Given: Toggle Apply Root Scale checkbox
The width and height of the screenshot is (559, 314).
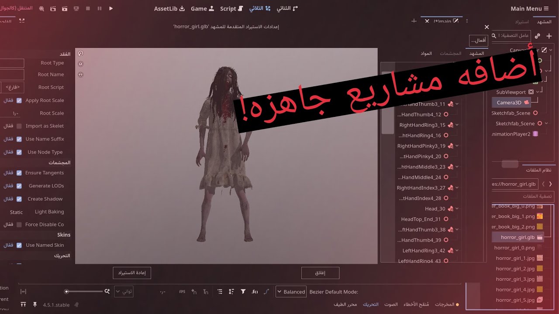Looking at the screenshot, I should [x=19, y=100].
